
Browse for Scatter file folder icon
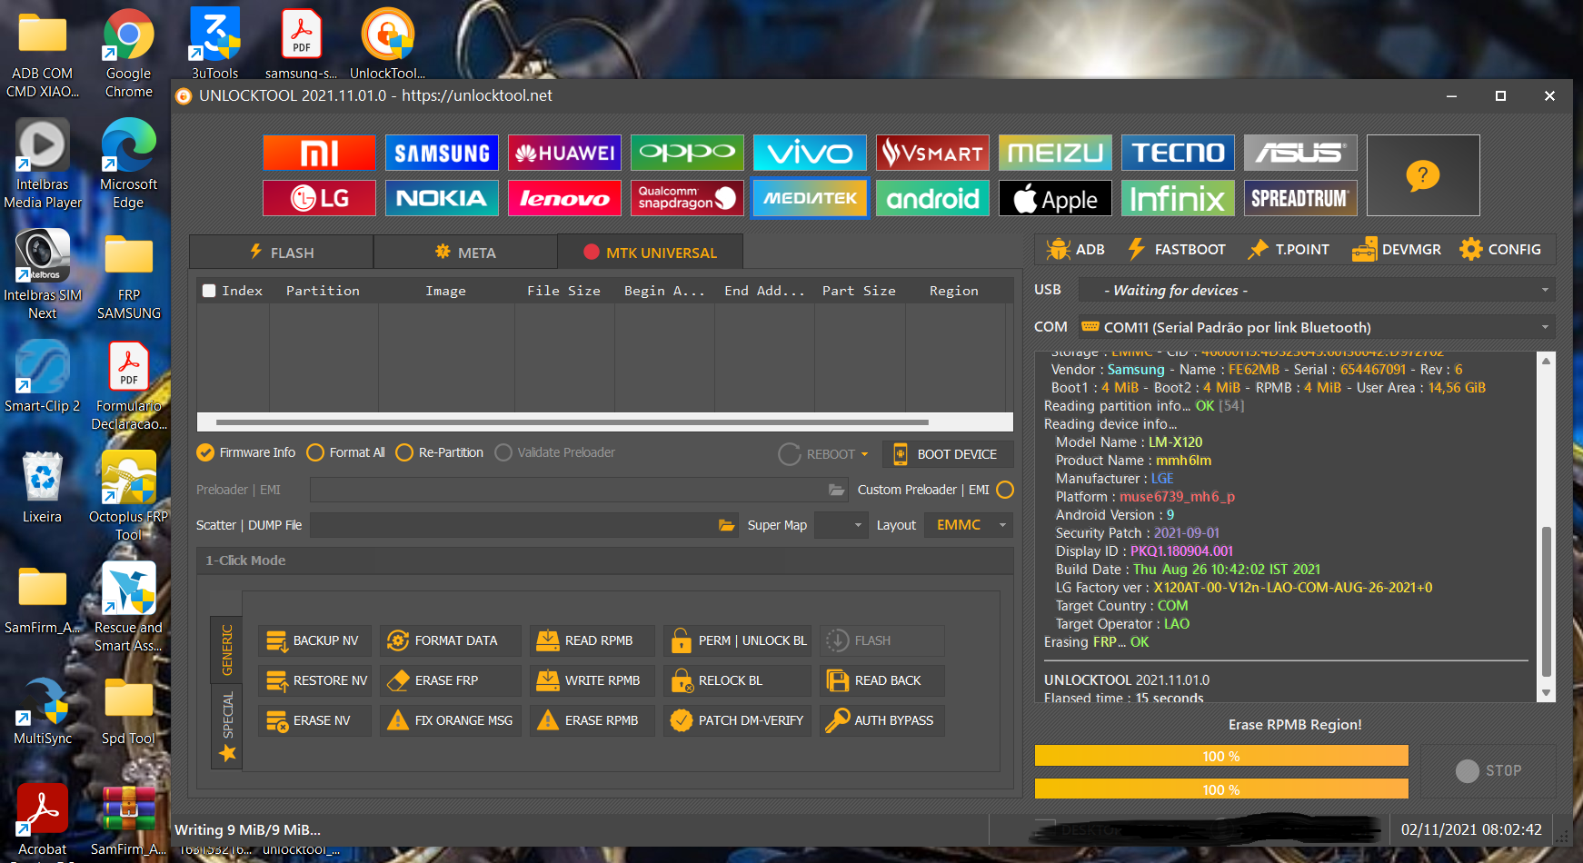coord(727,525)
